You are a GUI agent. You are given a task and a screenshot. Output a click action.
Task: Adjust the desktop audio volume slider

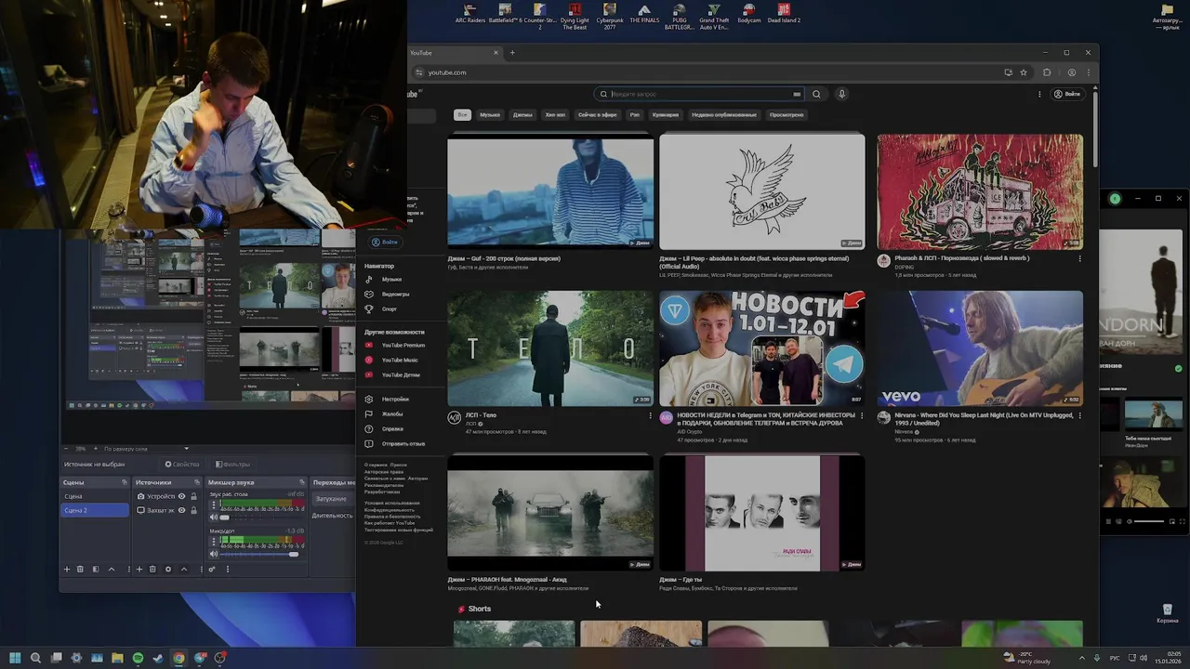[x=261, y=518]
